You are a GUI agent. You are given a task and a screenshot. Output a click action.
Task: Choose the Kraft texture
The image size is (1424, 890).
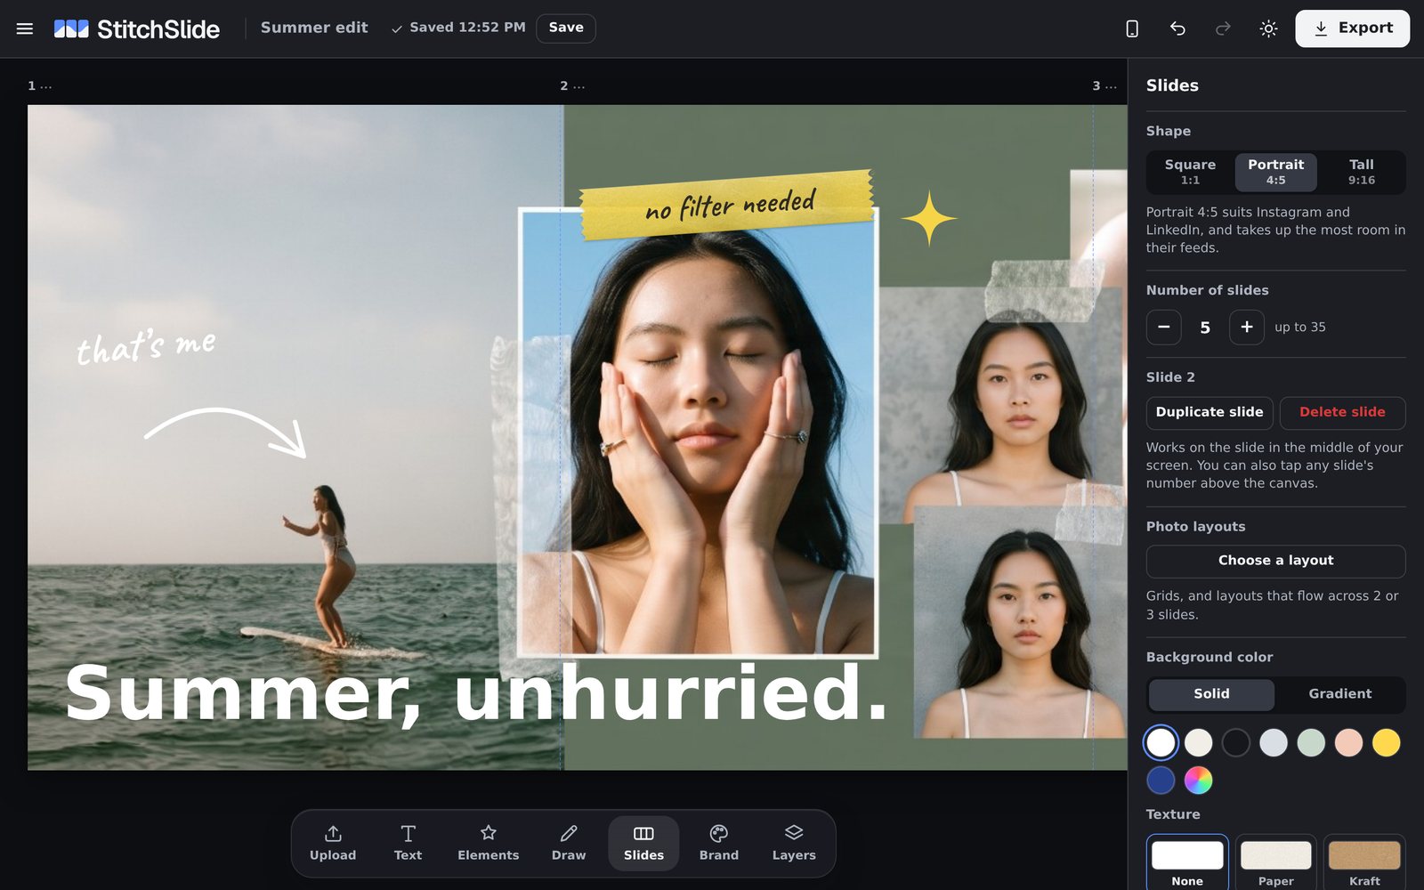[1364, 862]
